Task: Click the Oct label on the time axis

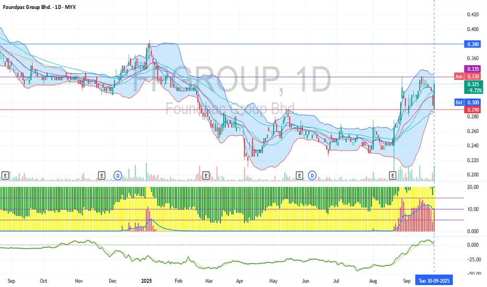Action: pos(43,281)
